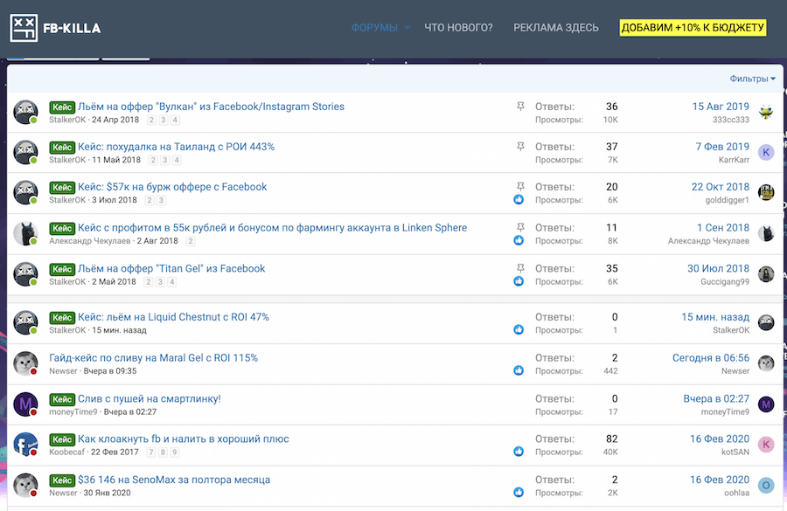
Task: Click yellow "ДОБАВИМ +10% К БЮДЖЕТУ" button
Action: tap(693, 28)
